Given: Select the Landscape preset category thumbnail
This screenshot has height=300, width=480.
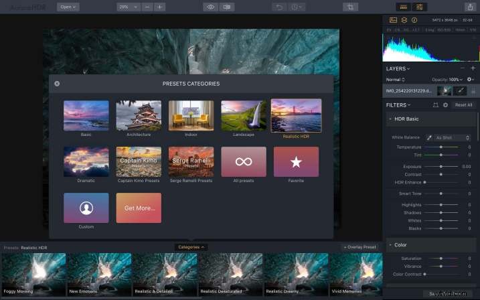Looking at the screenshot, I should (x=244, y=115).
